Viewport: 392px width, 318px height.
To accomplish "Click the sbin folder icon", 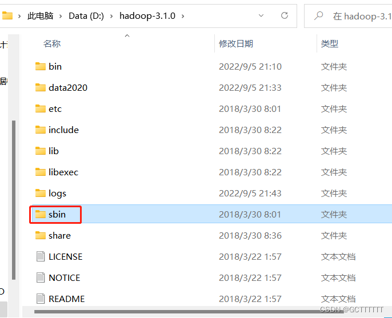I will pyautogui.click(x=40, y=214).
